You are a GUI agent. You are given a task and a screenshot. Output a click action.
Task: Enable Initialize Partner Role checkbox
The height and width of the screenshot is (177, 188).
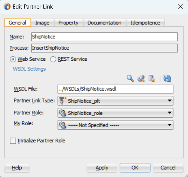click(x=13, y=141)
